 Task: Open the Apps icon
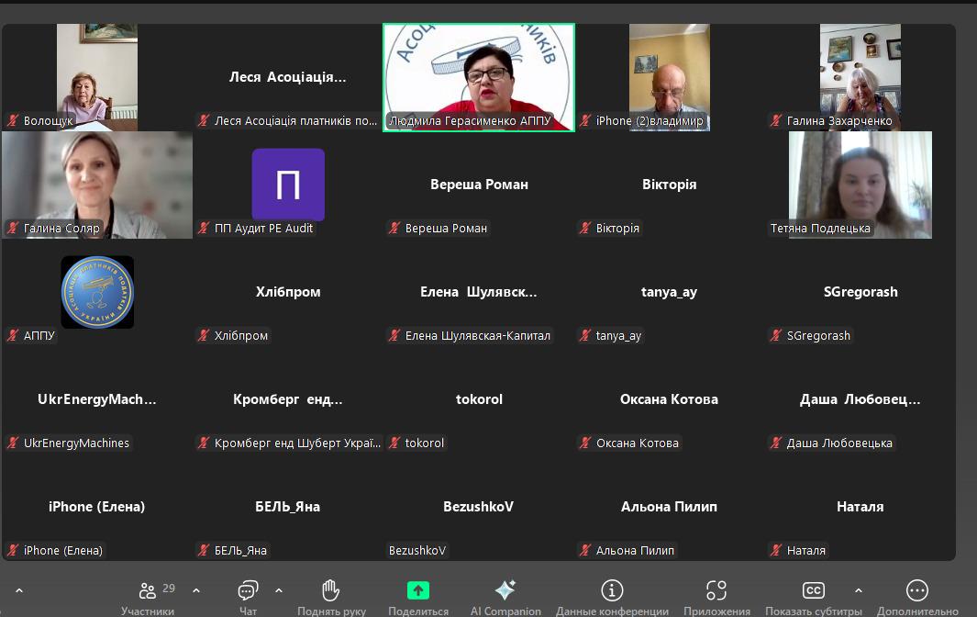pyautogui.click(x=716, y=590)
